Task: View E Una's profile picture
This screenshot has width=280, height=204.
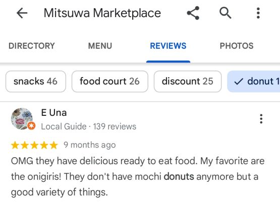Action: [22, 118]
